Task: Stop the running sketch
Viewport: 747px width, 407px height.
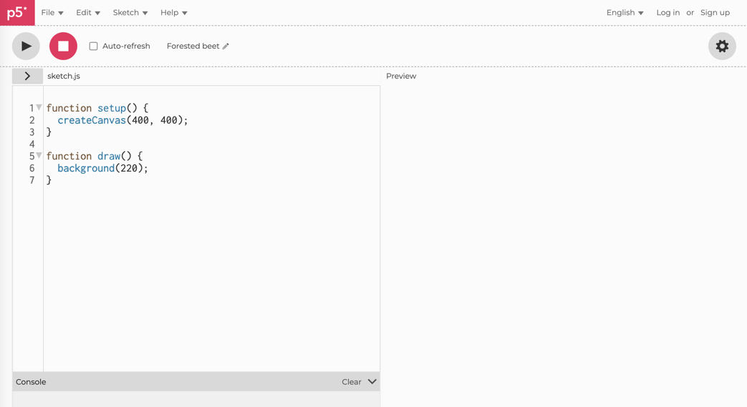Action: [x=63, y=46]
